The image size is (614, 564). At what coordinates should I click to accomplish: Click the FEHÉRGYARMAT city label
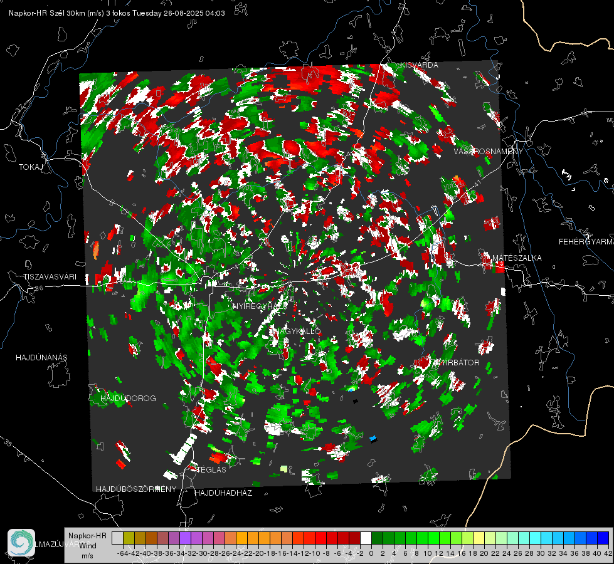586,242
